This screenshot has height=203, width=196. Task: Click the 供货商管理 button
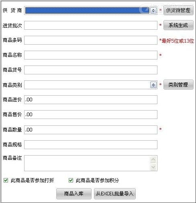pos(178,10)
